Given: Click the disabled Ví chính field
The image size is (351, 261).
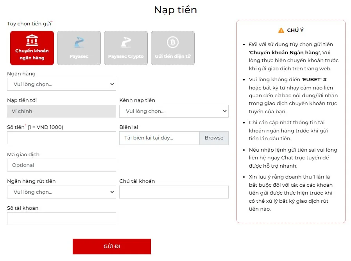Looking at the screenshot, I should coord(61,111).
